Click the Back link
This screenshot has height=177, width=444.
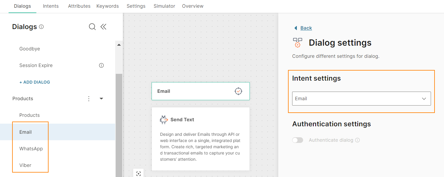click(306, 28)
